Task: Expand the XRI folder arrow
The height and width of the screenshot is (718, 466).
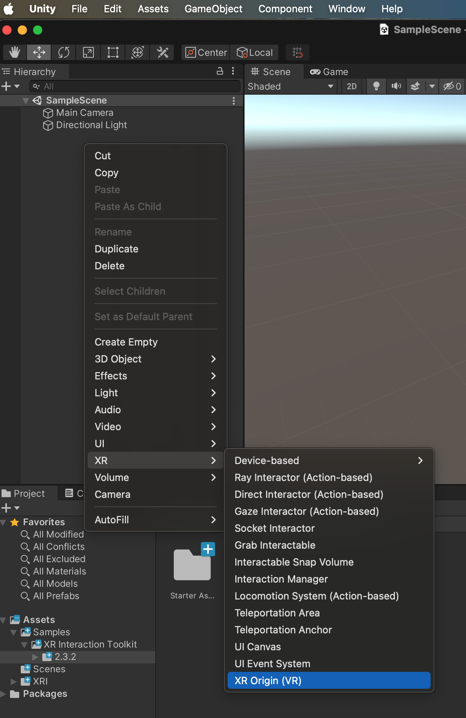Action: point(13,681)
